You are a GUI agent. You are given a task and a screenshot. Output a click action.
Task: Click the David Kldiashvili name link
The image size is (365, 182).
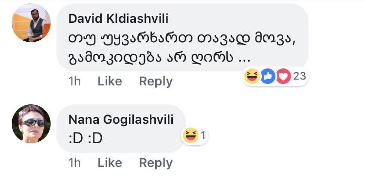118,19
